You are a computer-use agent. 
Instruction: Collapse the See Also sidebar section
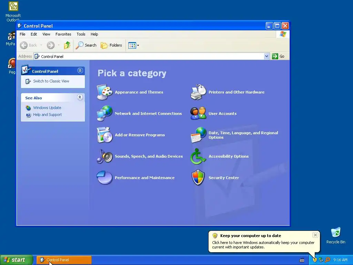[x=80, y=97]
